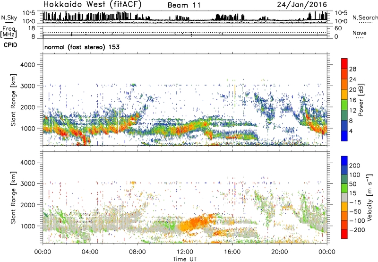Click the solid frequency line in the Freq. panel
378x262 pixels.
(x=185, y=35)
